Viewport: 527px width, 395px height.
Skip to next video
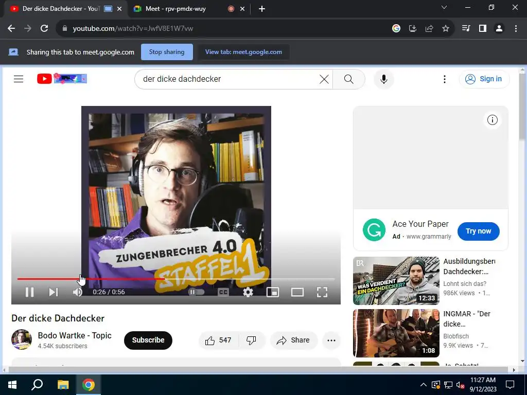coord(54,292)
